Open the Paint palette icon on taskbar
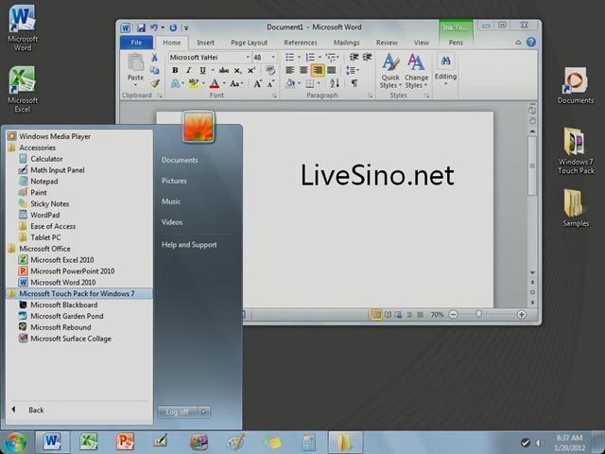This screenshot has height=454, width=605. 235,442
